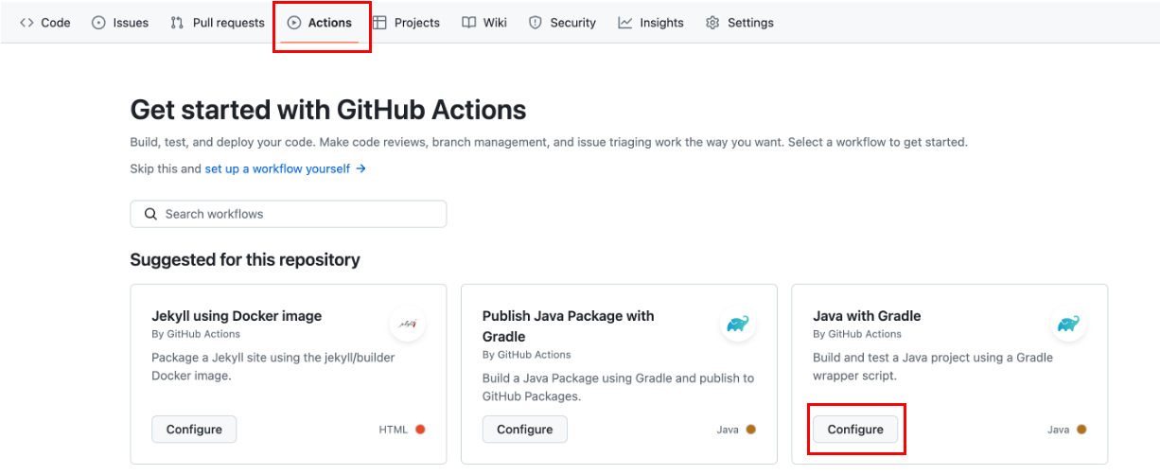The height and width of the screenshot is (475, 1160).
Task: Click the Actions play icon
Action: 293,23
